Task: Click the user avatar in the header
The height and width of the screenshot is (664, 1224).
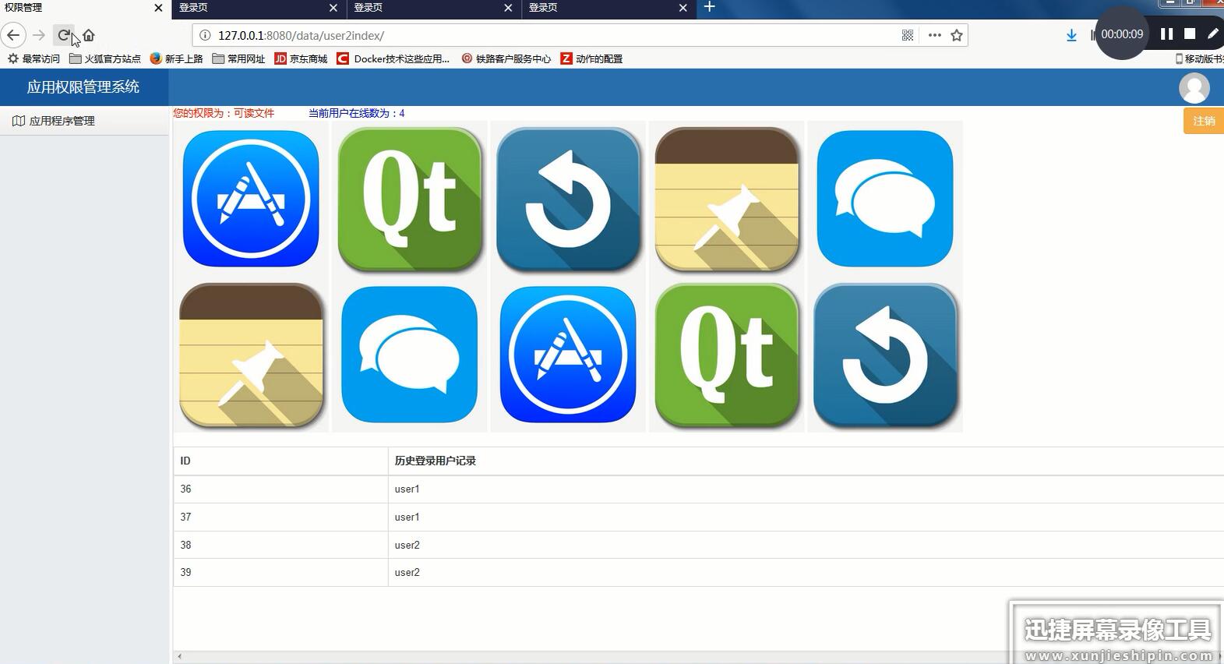Action: (x=1194, y=87)
